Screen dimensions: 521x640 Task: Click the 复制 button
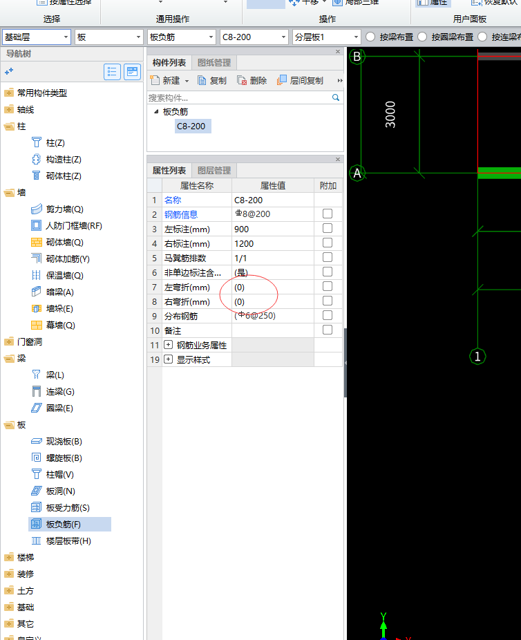pos(212,80)
